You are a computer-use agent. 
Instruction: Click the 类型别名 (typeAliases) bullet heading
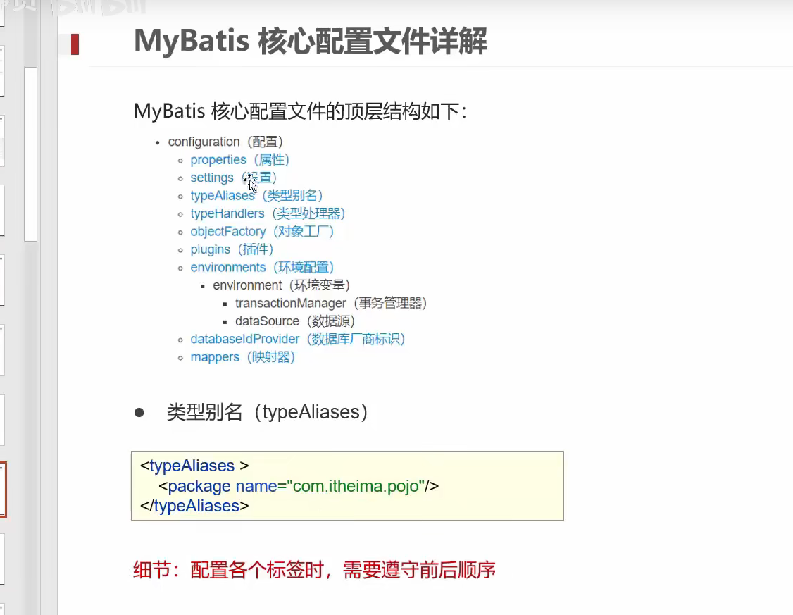click(267, 412)
